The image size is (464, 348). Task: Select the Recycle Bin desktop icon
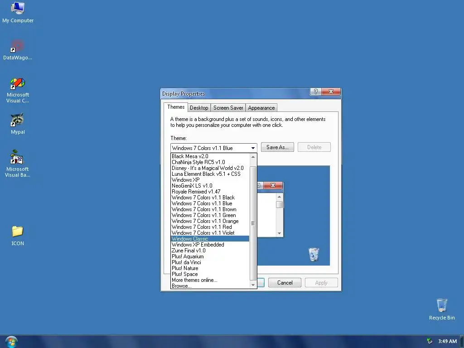pyautogui.click(x=442, y=309)
